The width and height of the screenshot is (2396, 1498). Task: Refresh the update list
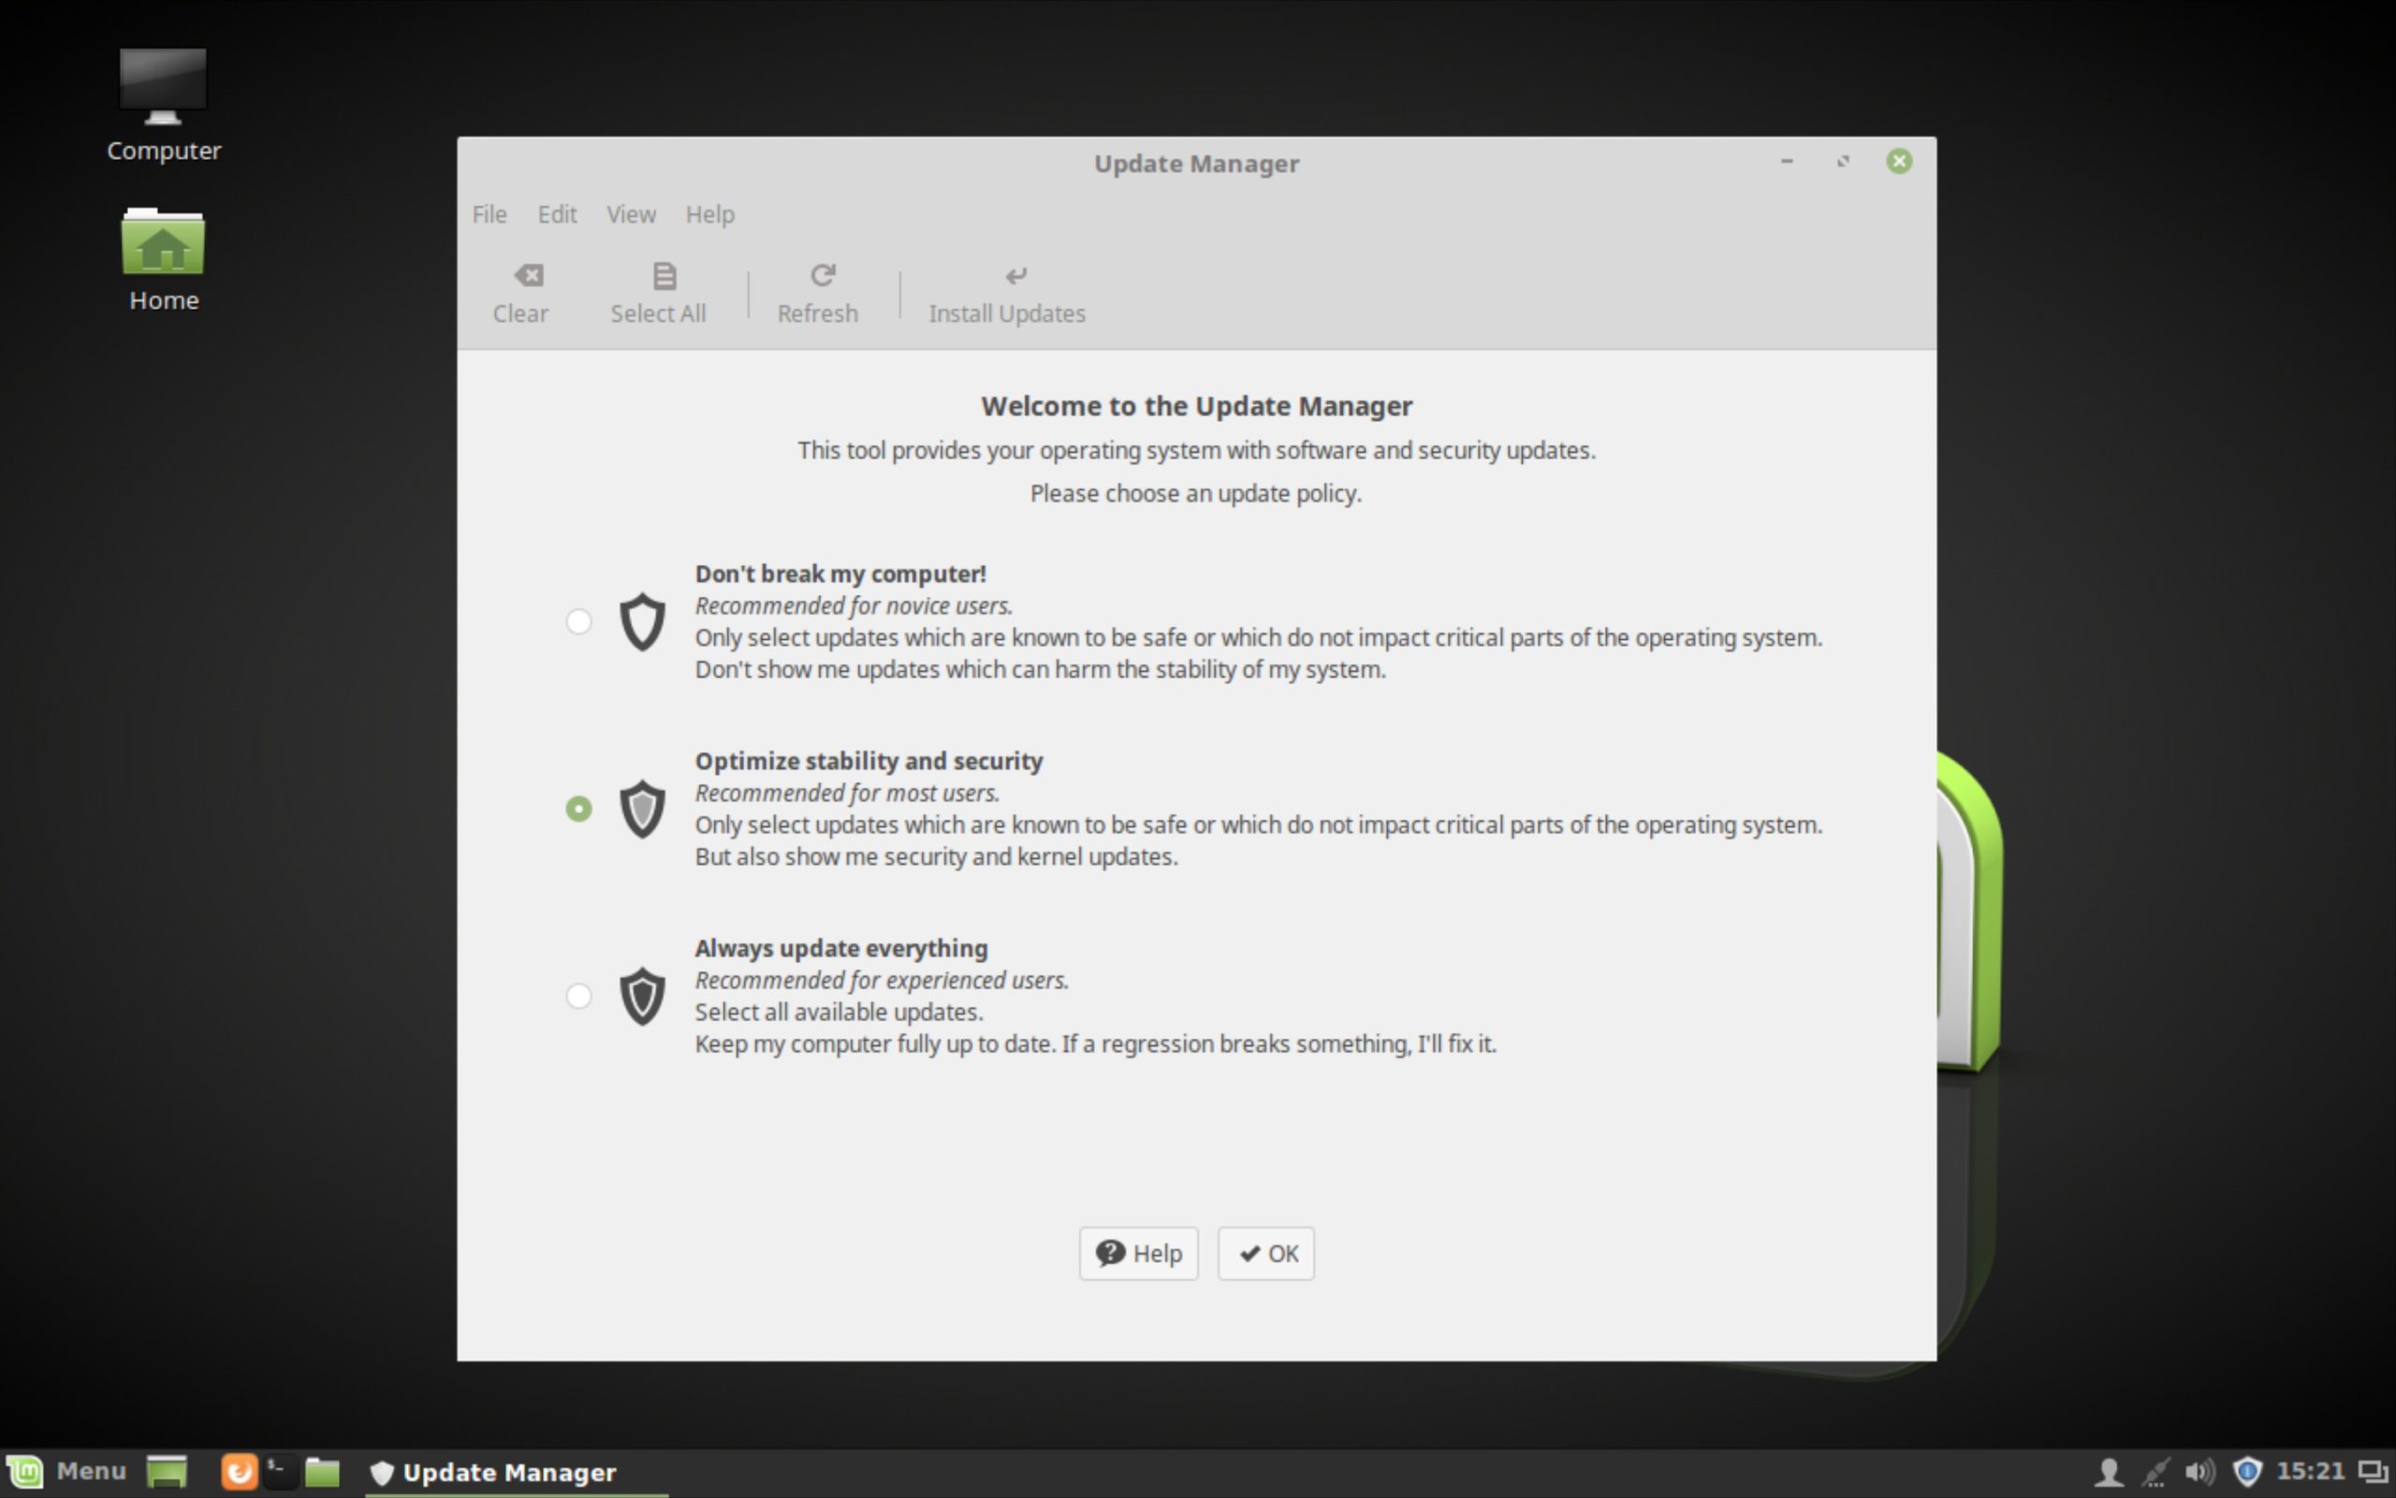click(817, 294)
